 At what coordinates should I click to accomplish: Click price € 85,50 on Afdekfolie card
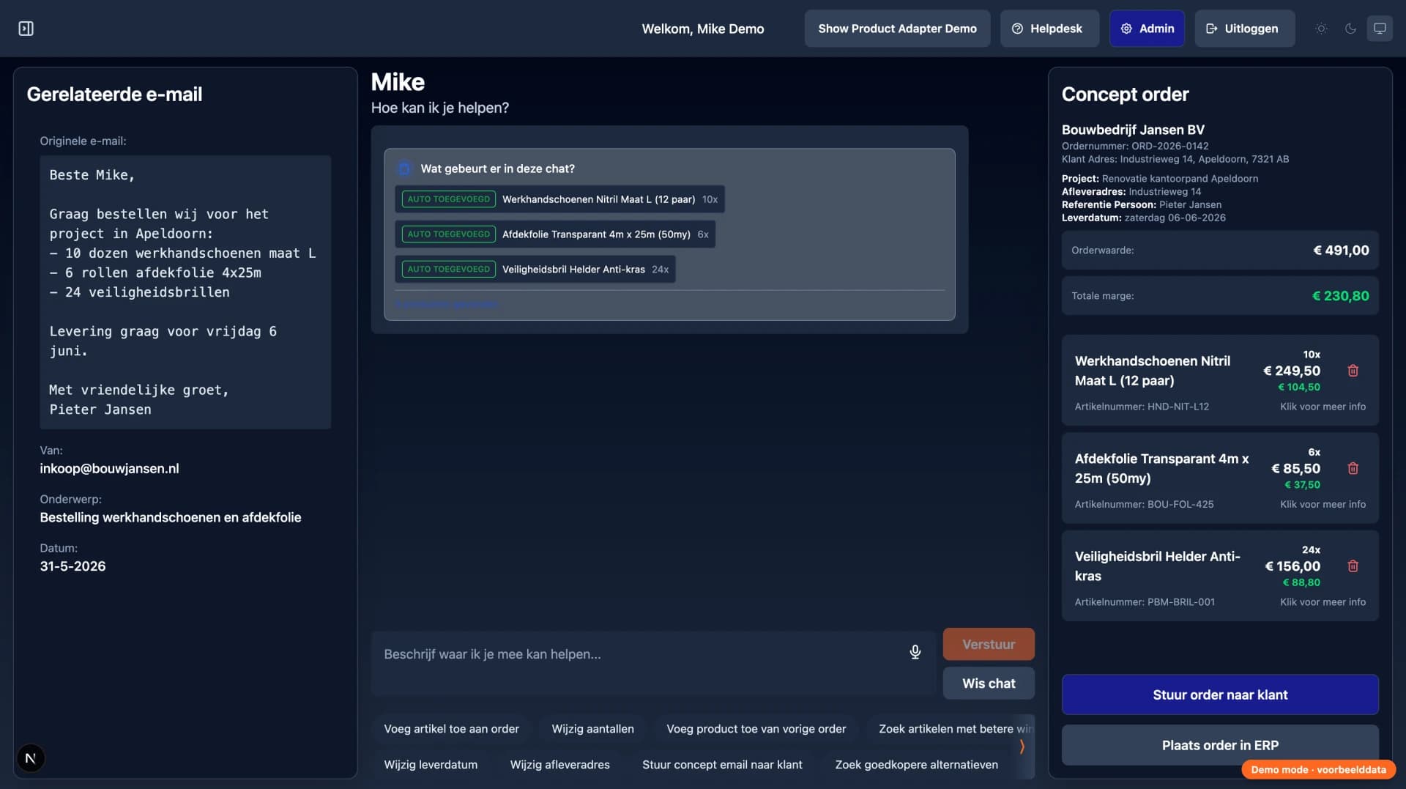click(1295, 468)
